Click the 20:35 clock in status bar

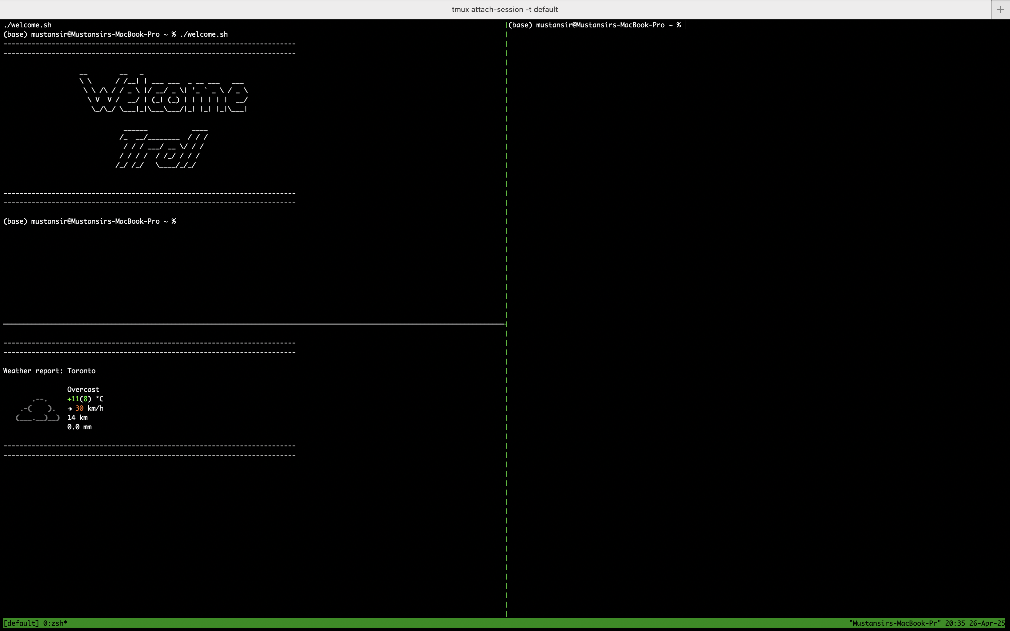click(955, 623)
